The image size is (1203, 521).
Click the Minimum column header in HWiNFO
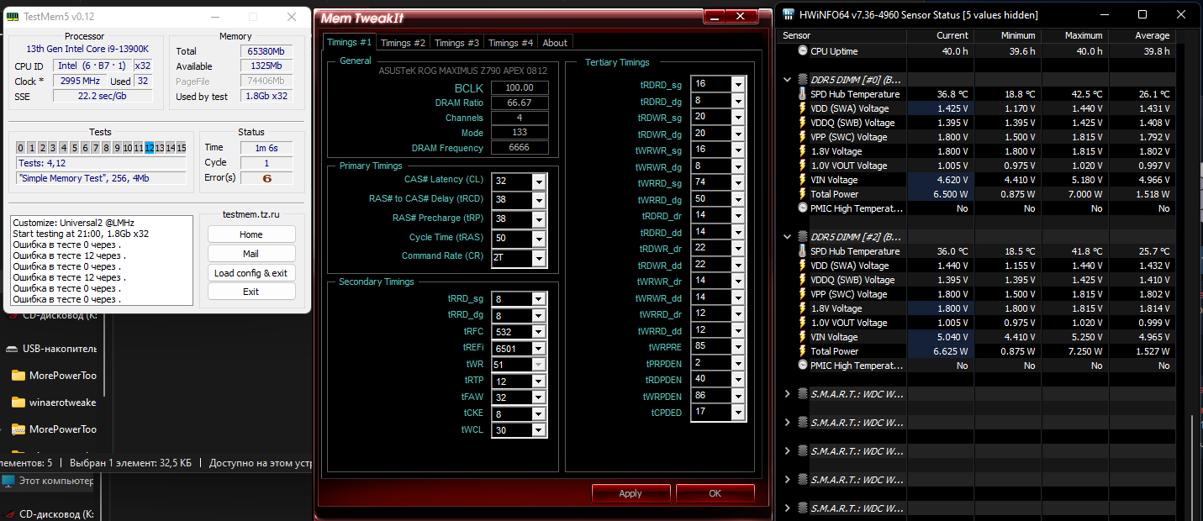click(x=1007, y=35)
